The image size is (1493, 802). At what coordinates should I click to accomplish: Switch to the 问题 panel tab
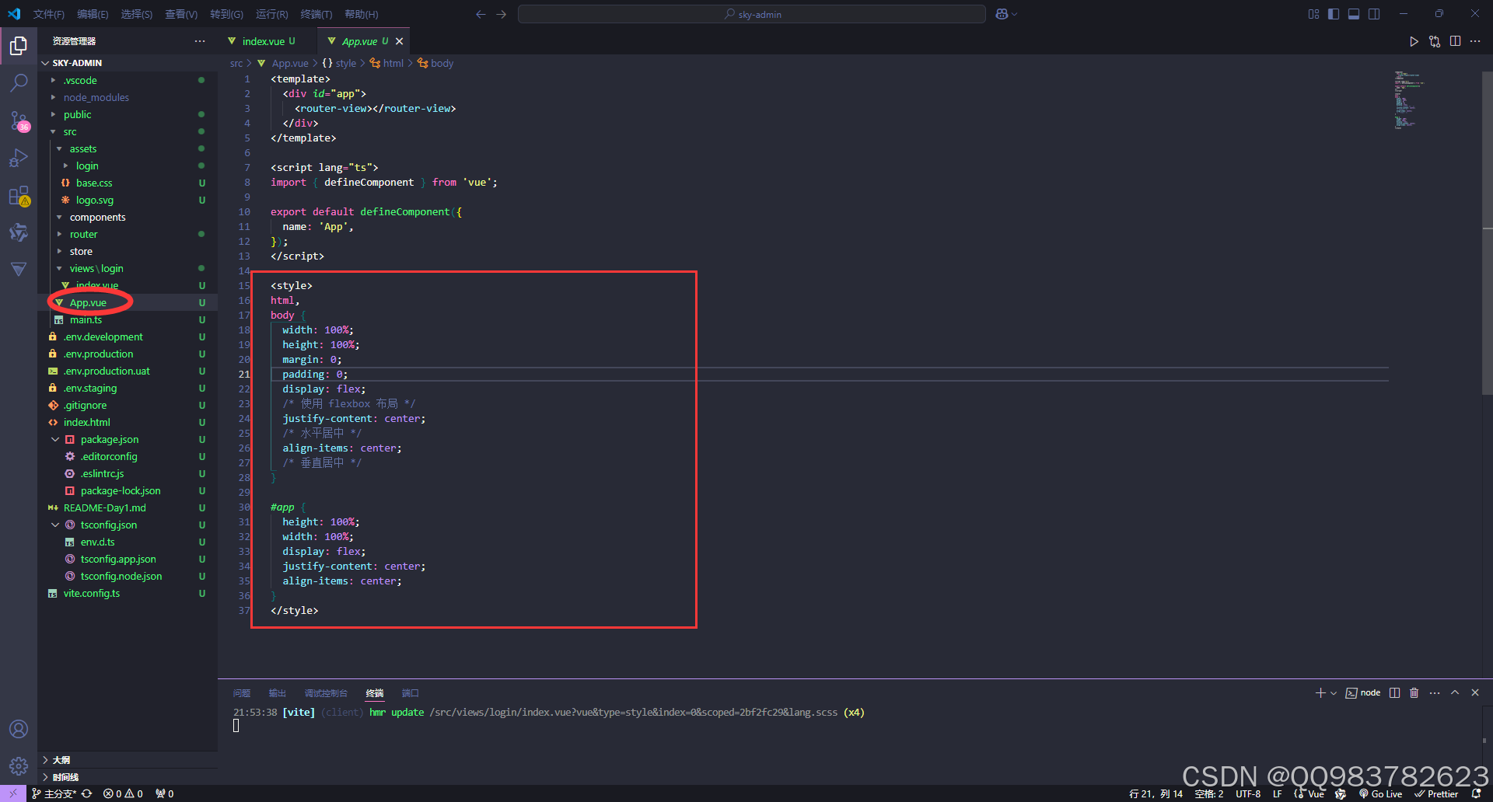[242, 693]
